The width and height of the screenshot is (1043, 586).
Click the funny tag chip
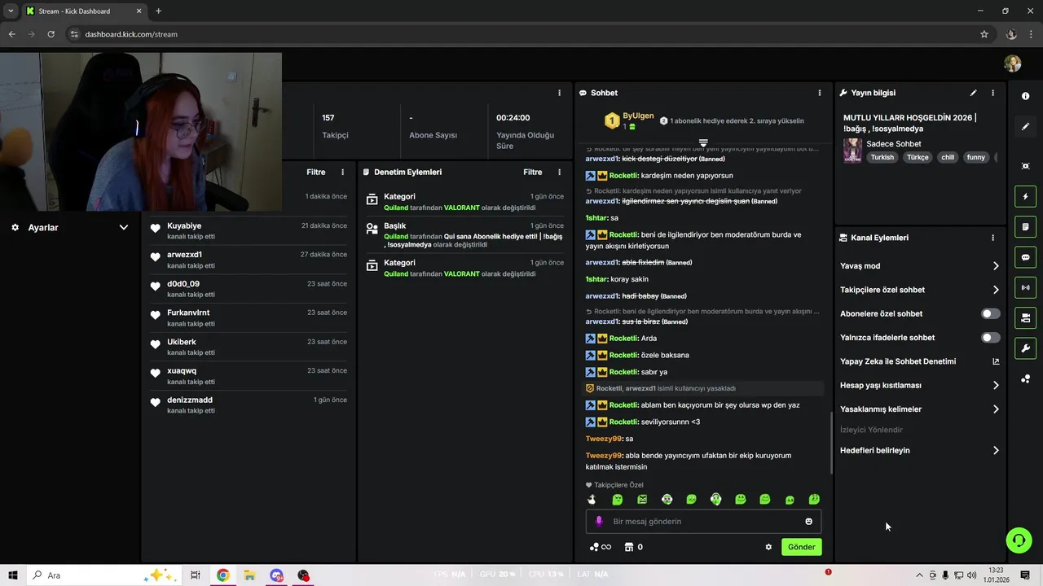coord(976,157)
